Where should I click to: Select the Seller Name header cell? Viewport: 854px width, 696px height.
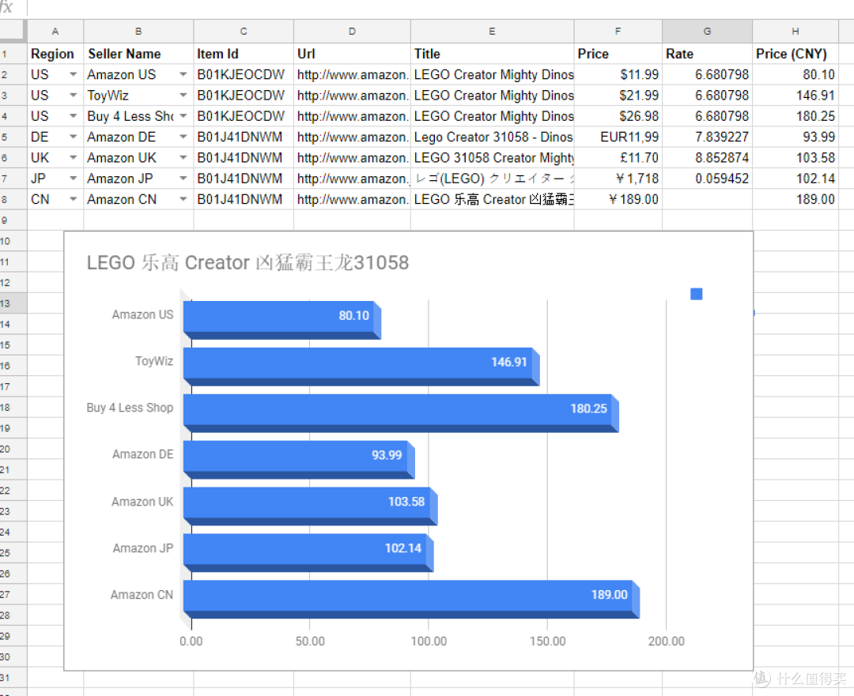pyautogui.click(x=138, y=54)
